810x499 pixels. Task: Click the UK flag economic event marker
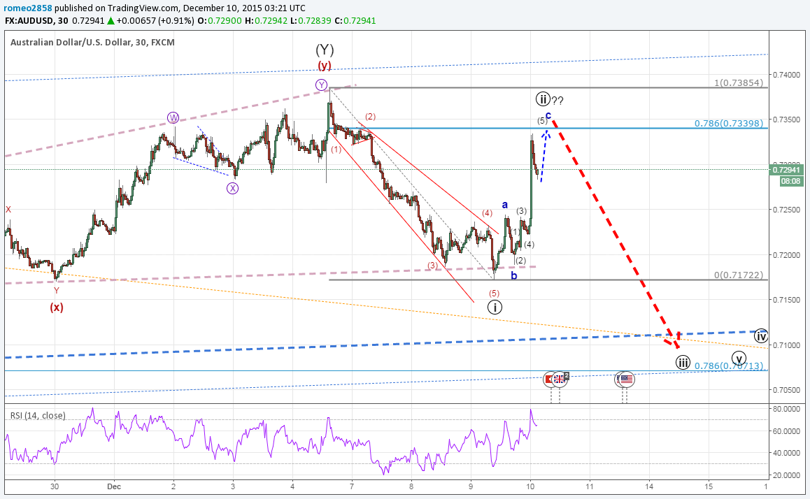click(x=559, y=379)
